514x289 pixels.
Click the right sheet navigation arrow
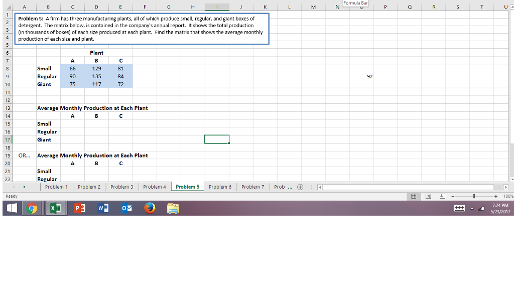coord(25,187)
